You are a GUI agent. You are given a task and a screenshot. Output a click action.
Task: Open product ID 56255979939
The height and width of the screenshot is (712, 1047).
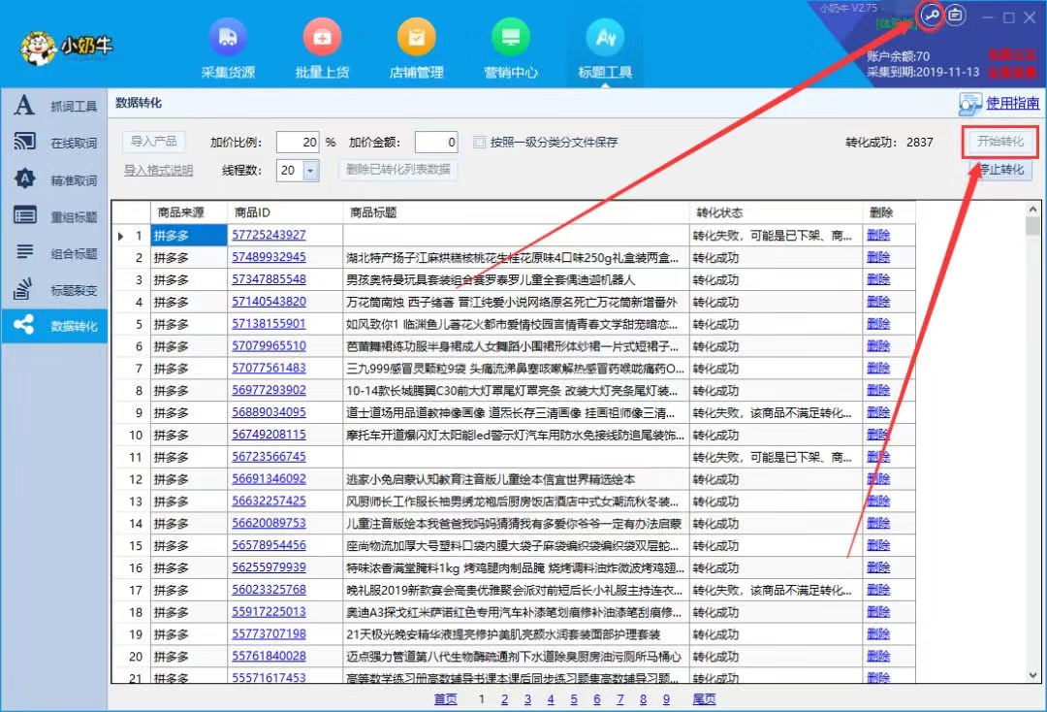tap(269, 567)
